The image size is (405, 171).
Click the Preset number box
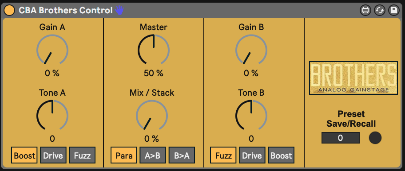tap(341, 138)
